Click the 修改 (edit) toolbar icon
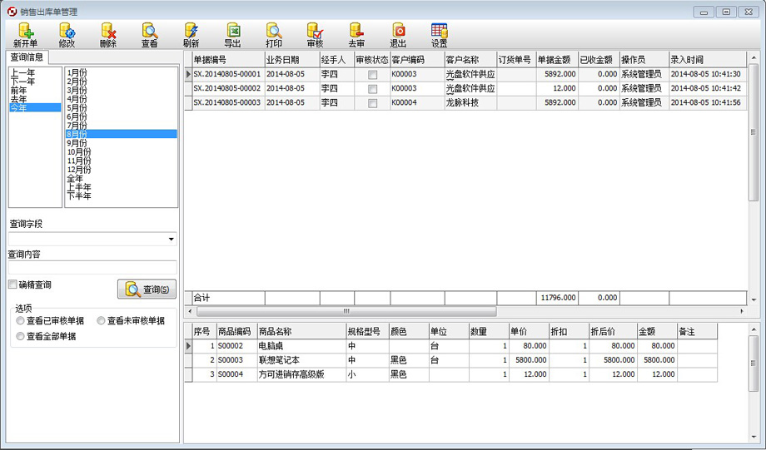The image size is (766, 450). pyautogui.click(x=67, y=35)
